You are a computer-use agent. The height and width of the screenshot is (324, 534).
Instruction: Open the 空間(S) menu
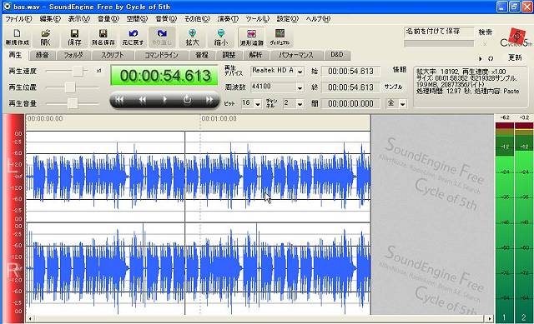click(137, 18)
